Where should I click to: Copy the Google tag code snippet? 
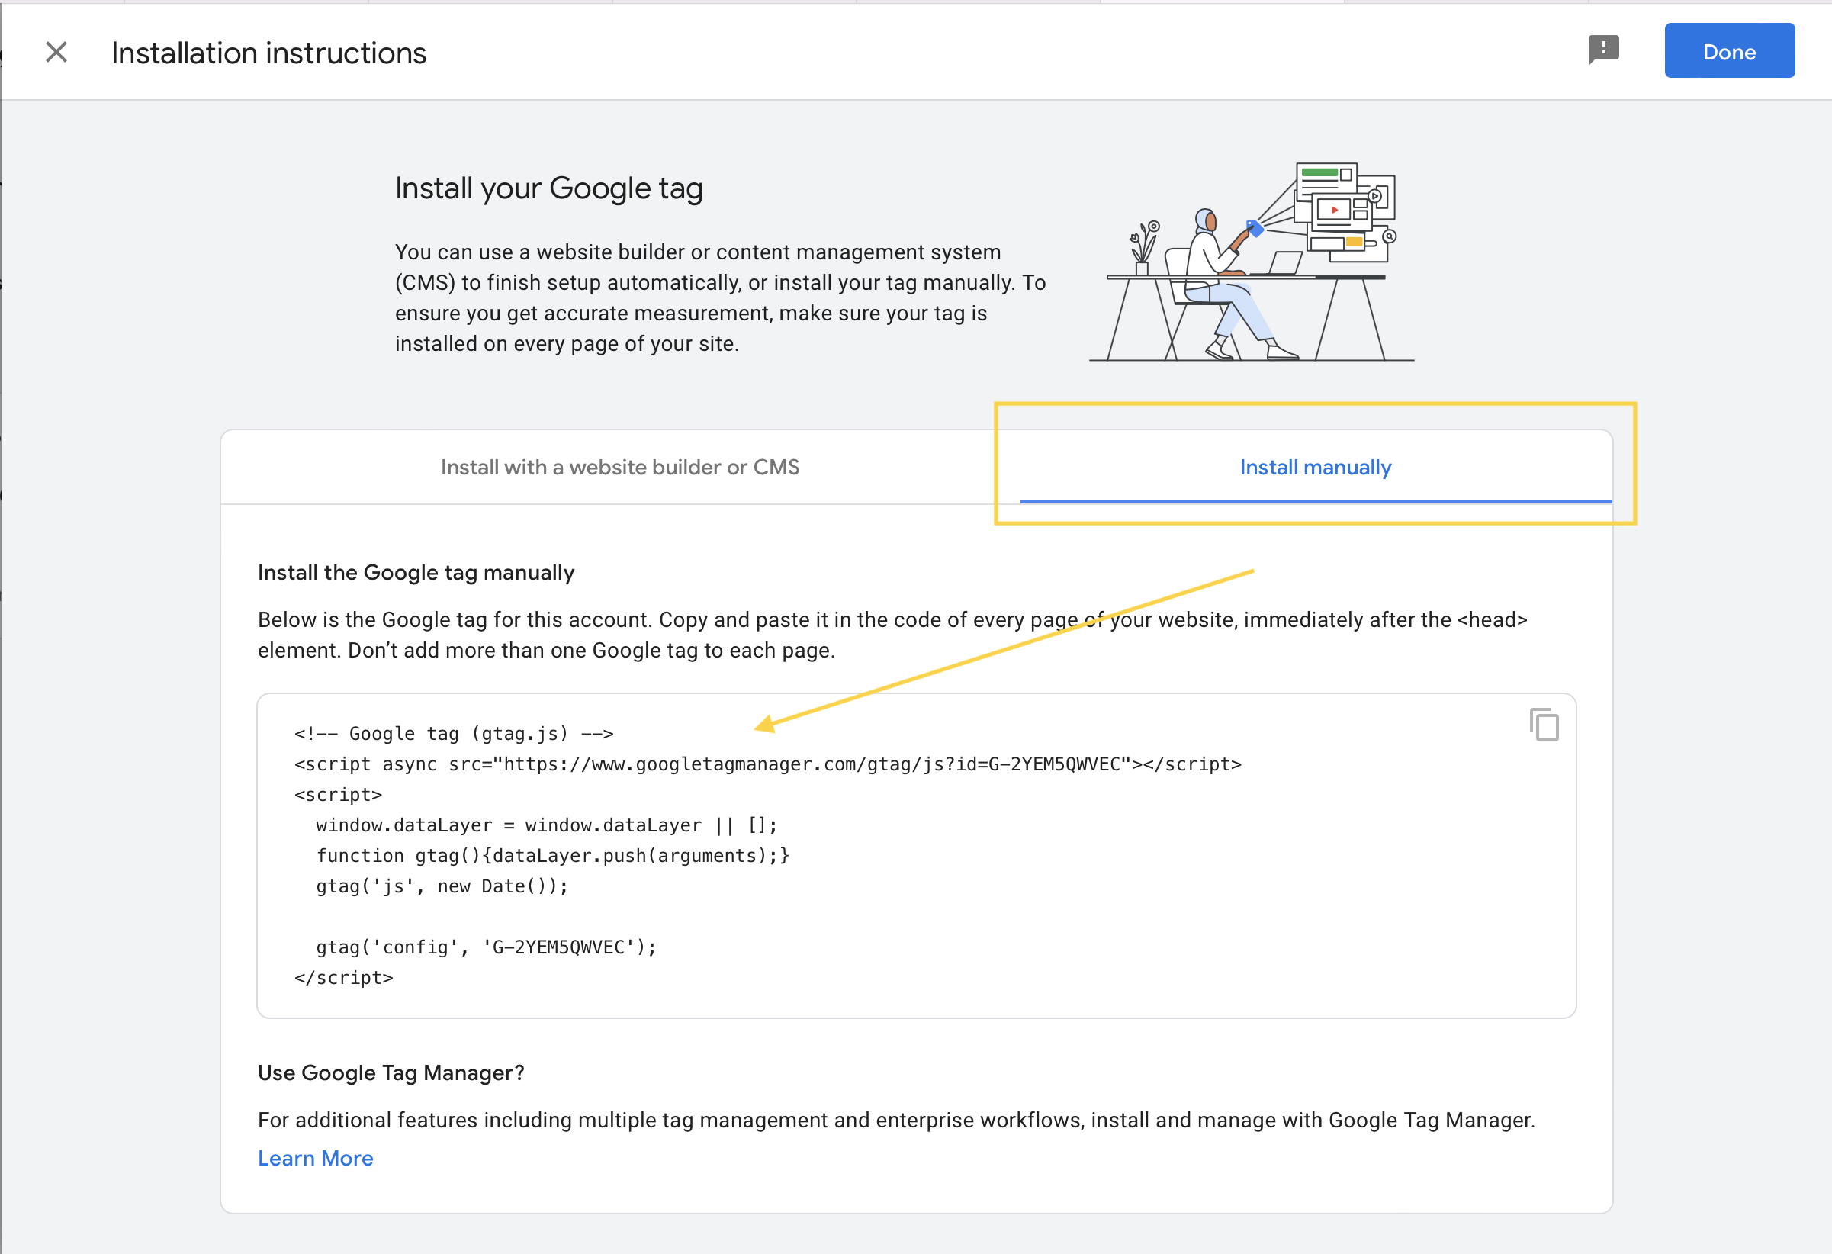click(1544, 725)
